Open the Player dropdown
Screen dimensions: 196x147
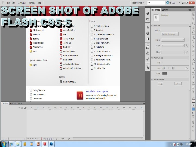[173, 40]
